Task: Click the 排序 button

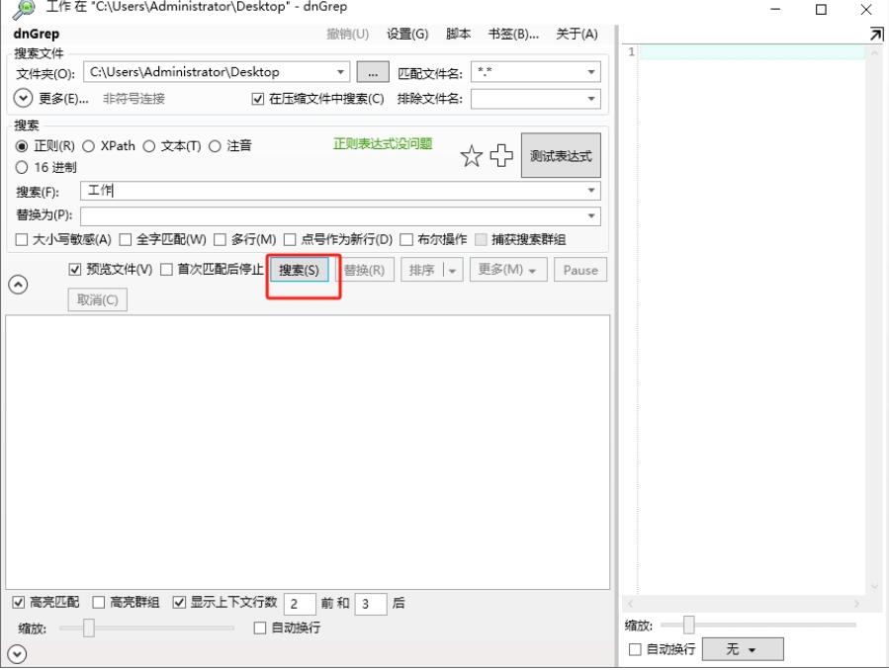Action: point(422,270)
